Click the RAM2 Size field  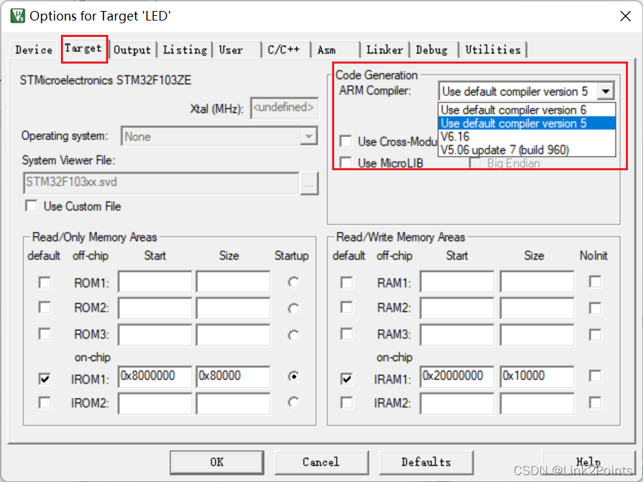[x=537, y=308]
